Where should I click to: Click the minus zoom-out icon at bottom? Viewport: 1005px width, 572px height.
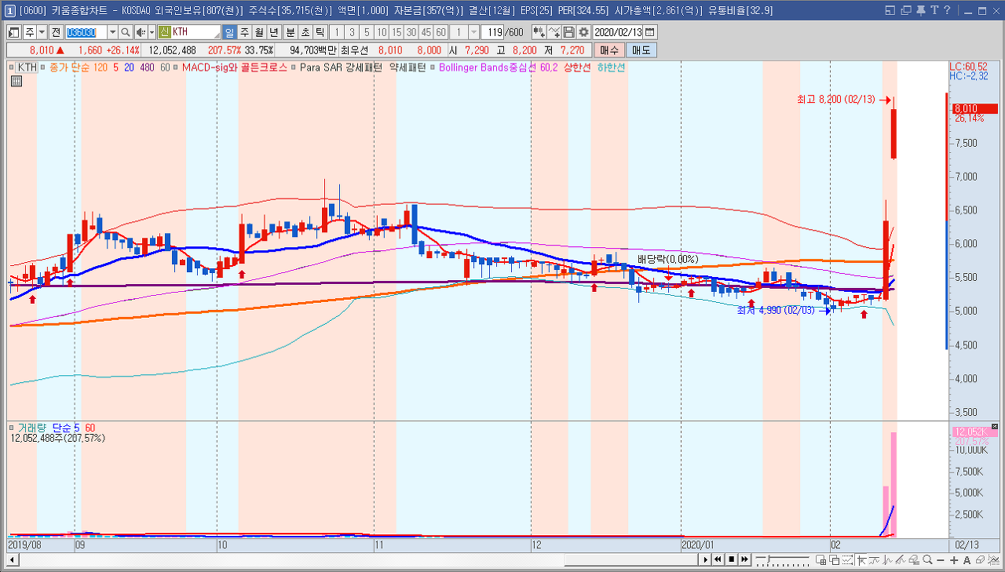(941, 559)
